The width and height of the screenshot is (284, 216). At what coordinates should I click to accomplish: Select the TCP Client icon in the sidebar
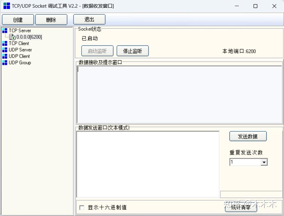(4, 43)
